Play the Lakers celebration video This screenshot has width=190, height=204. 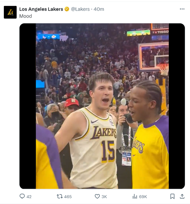[x=102, y=106]
